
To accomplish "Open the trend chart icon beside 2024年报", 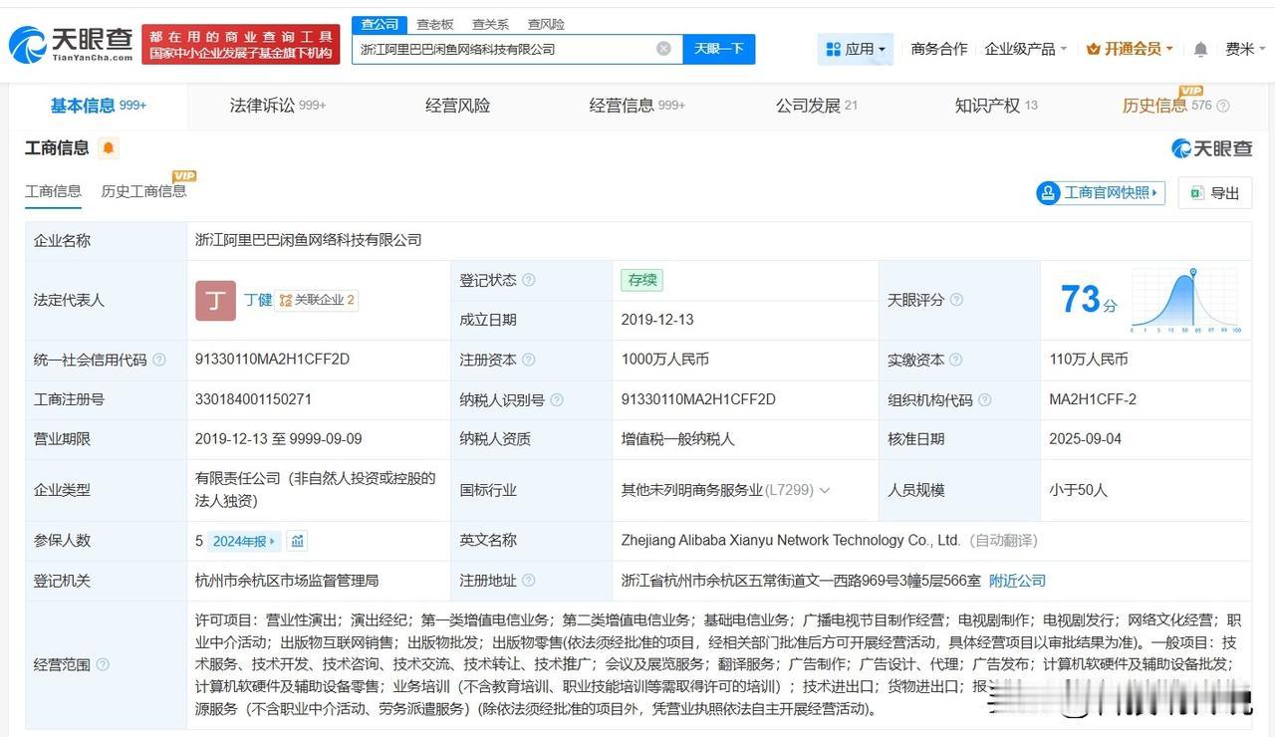I will [x=297, y=541].
